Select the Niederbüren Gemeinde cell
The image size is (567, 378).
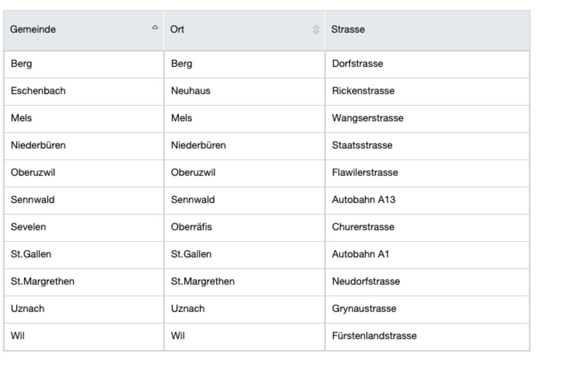click(x=38, y=146)
